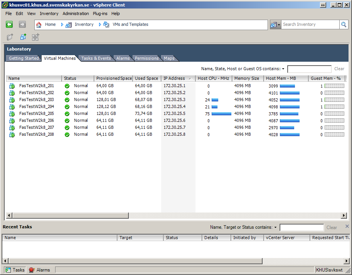Image resolution: width=352 pixels, height=275 pixels.
Task: Sort by the Used Space column header
Action: click(x=147, y=78)
